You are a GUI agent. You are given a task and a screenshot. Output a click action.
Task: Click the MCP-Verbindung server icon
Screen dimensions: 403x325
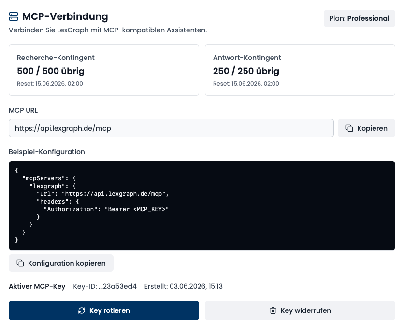pos(14,16)
